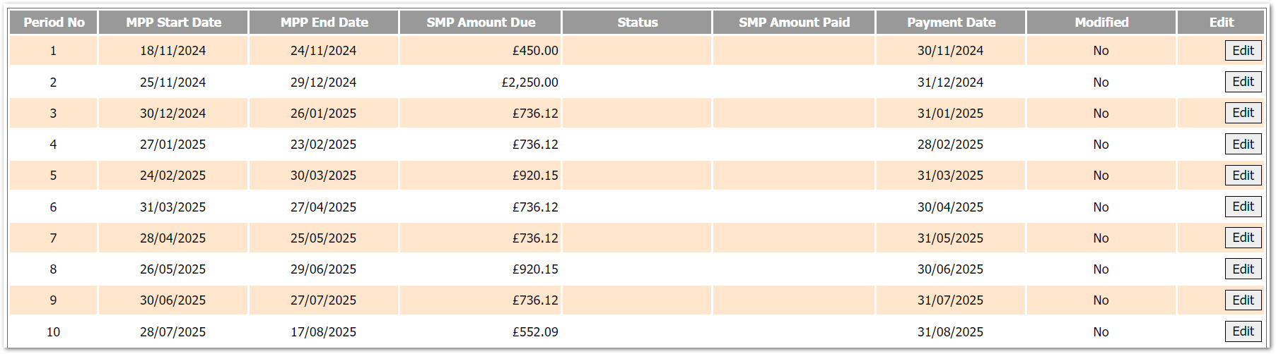Click Edit for period 6

[1243, 207]
